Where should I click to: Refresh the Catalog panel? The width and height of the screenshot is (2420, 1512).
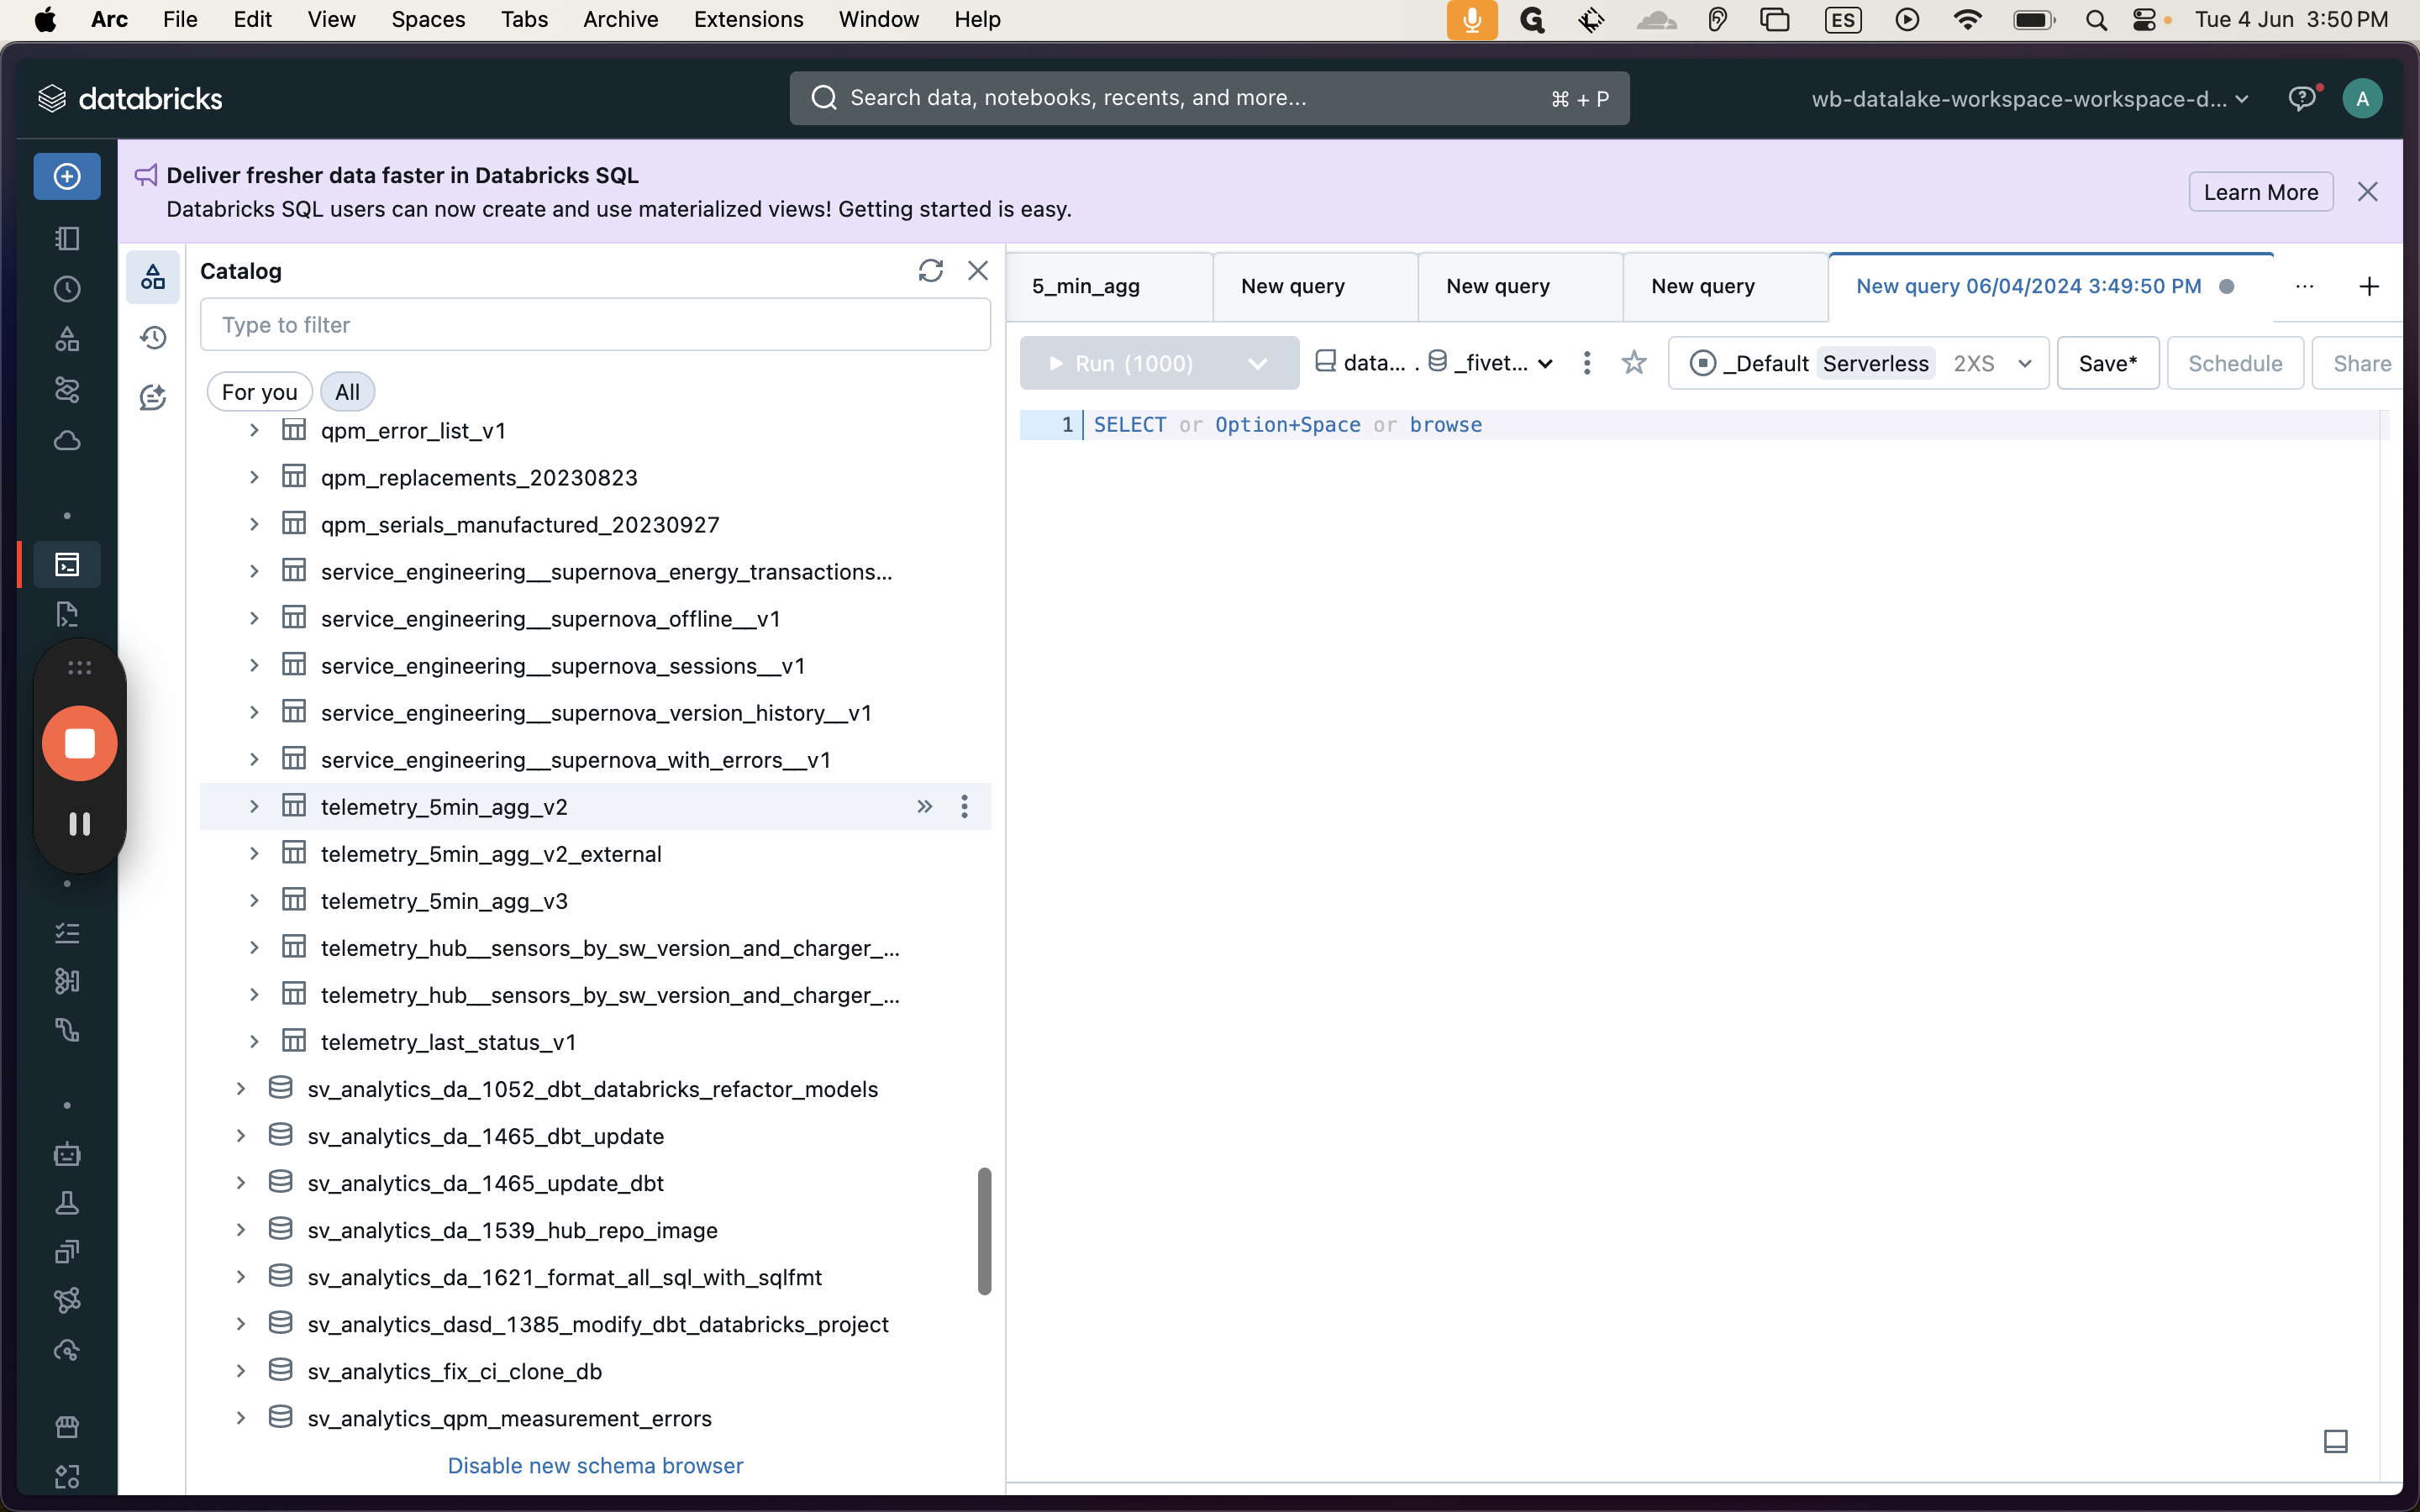(x=930, y=271)
